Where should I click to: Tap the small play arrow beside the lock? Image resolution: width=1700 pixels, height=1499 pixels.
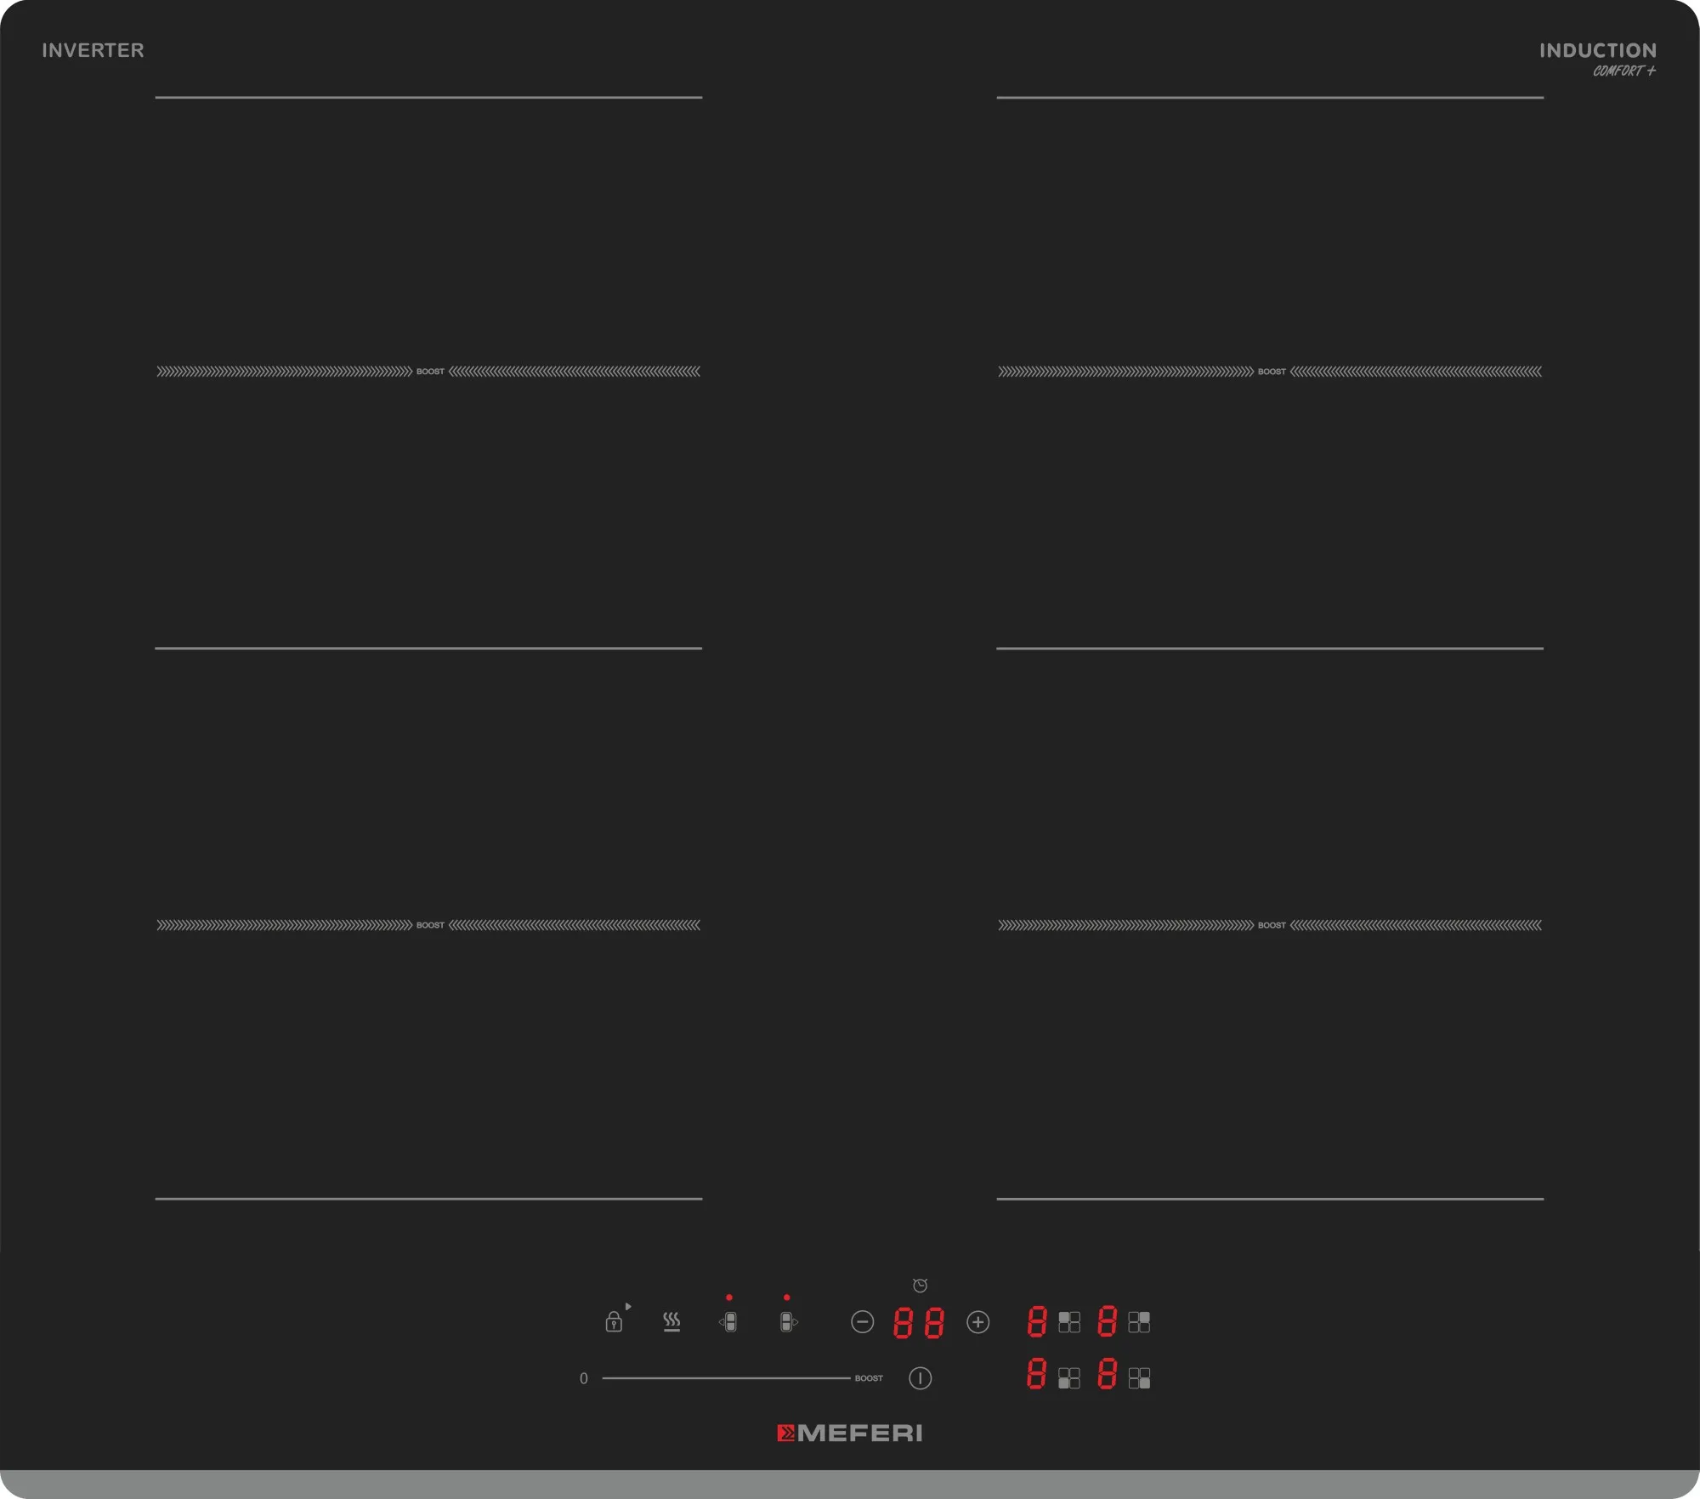point(628,1306)
